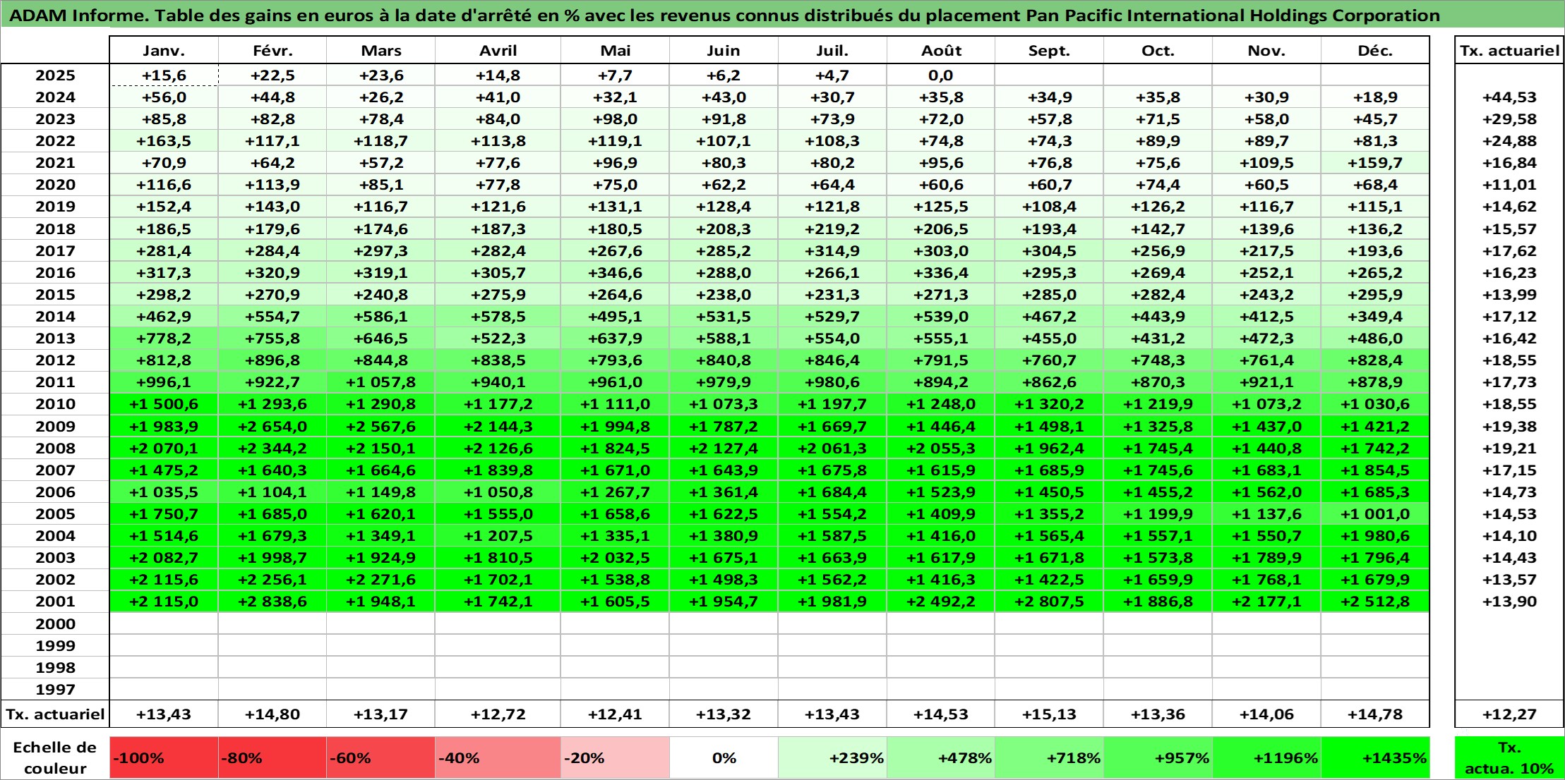Click the +18,9 cell in December 2024

tap(1375, 97)
